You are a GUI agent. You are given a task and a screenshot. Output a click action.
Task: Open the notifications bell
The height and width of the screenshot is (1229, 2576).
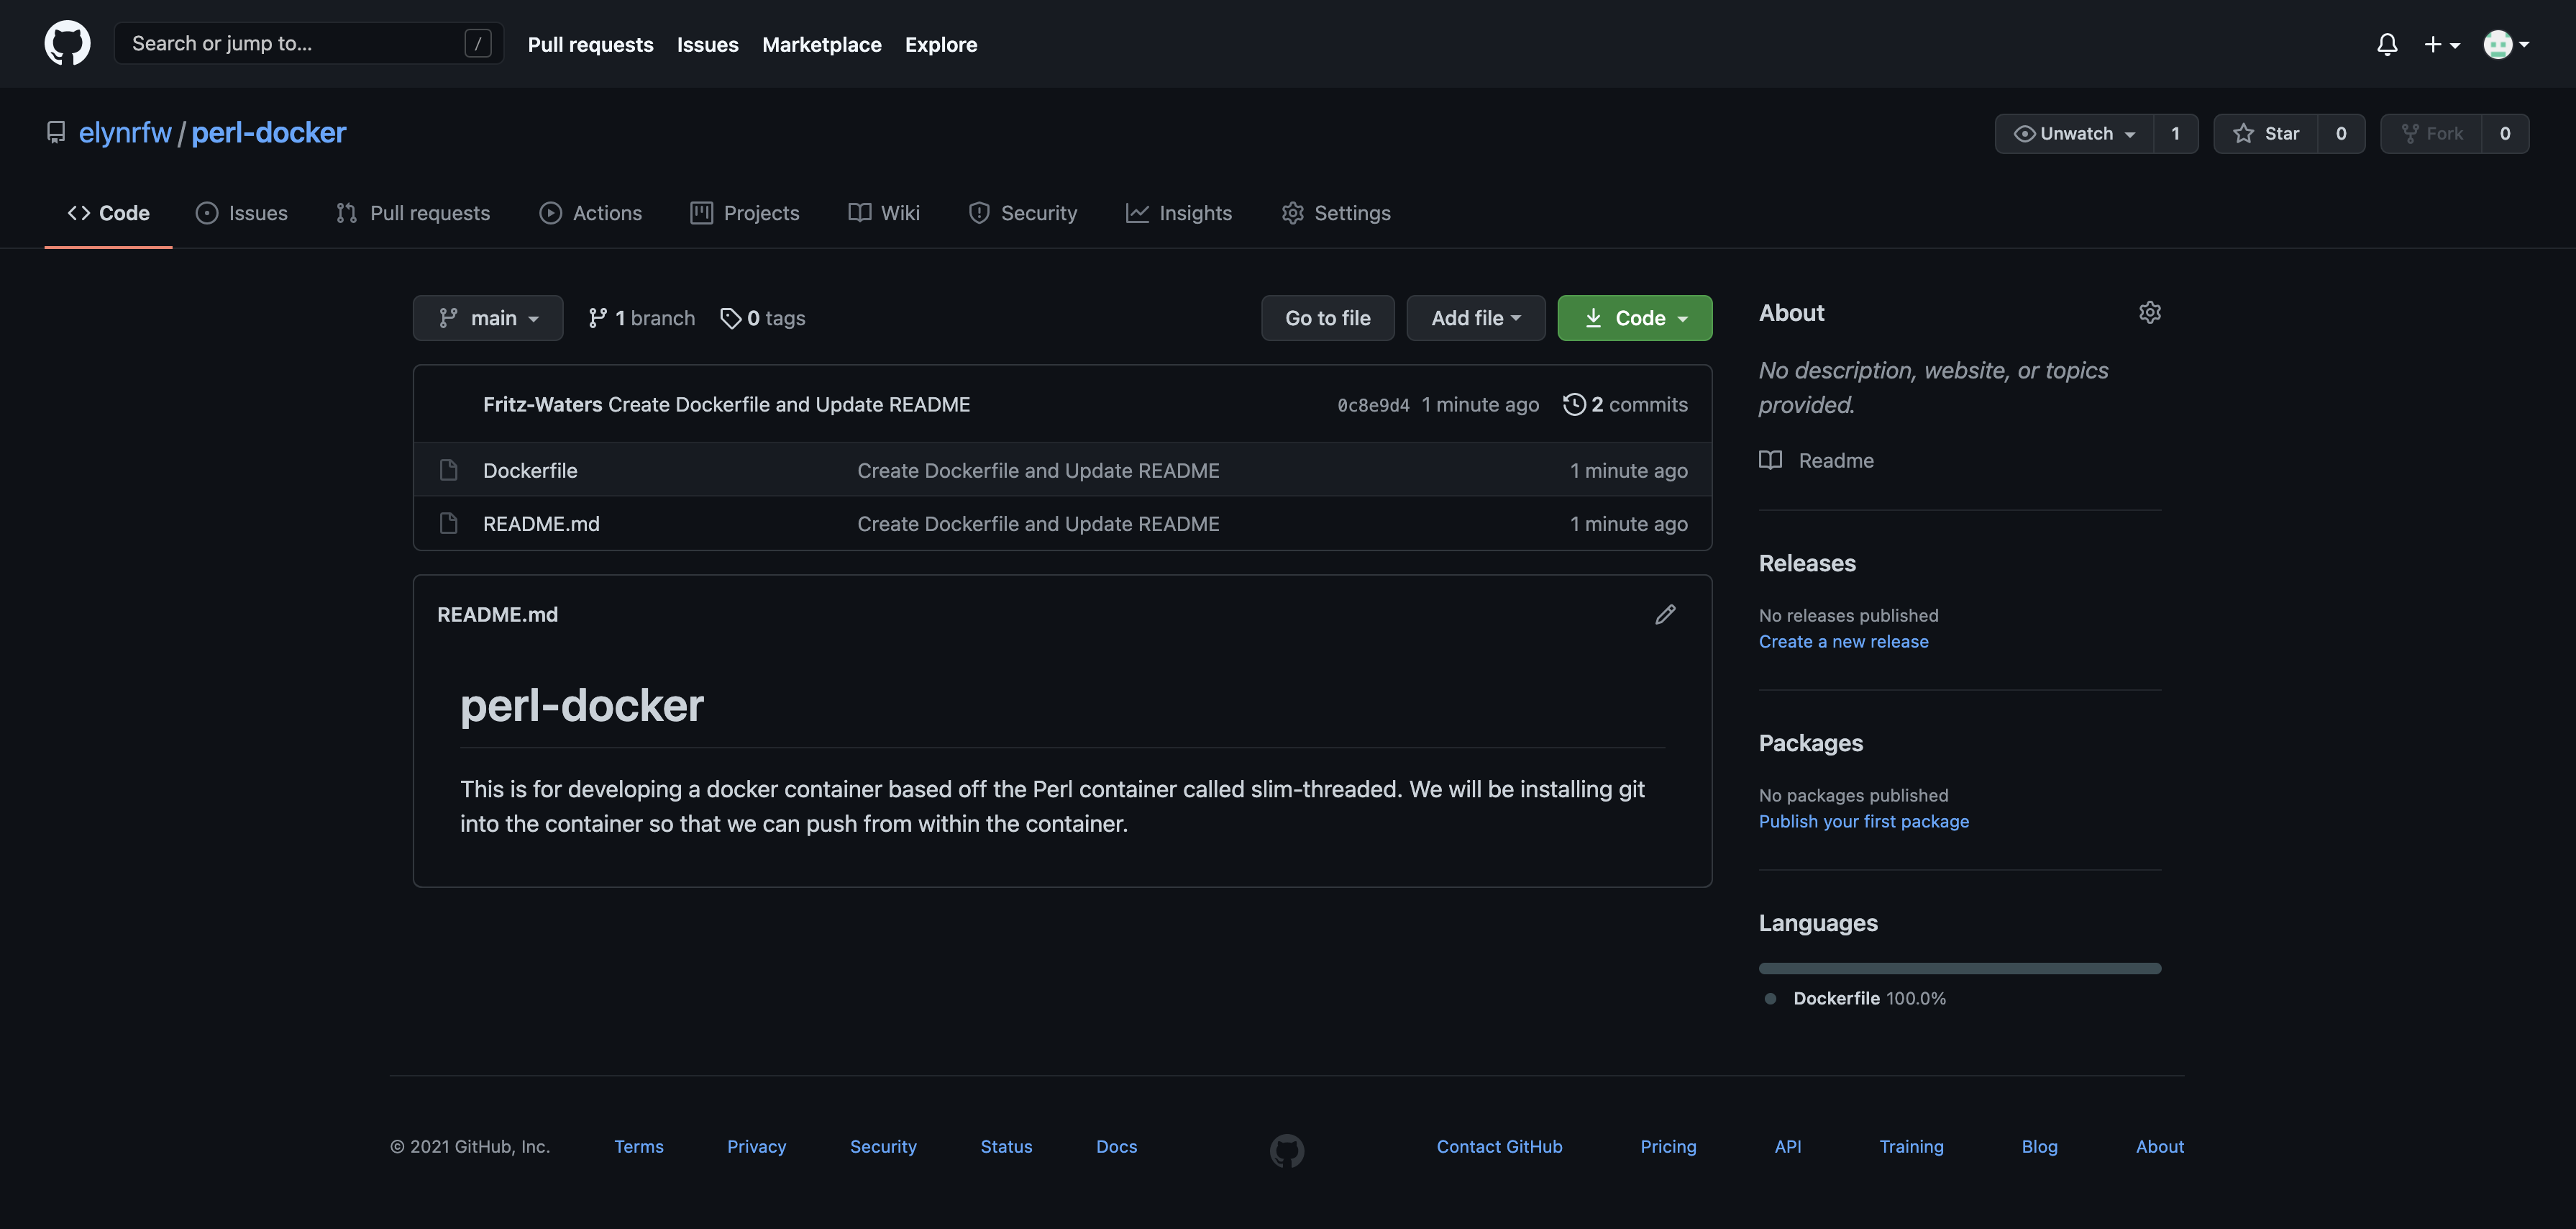pos(2387,44)
